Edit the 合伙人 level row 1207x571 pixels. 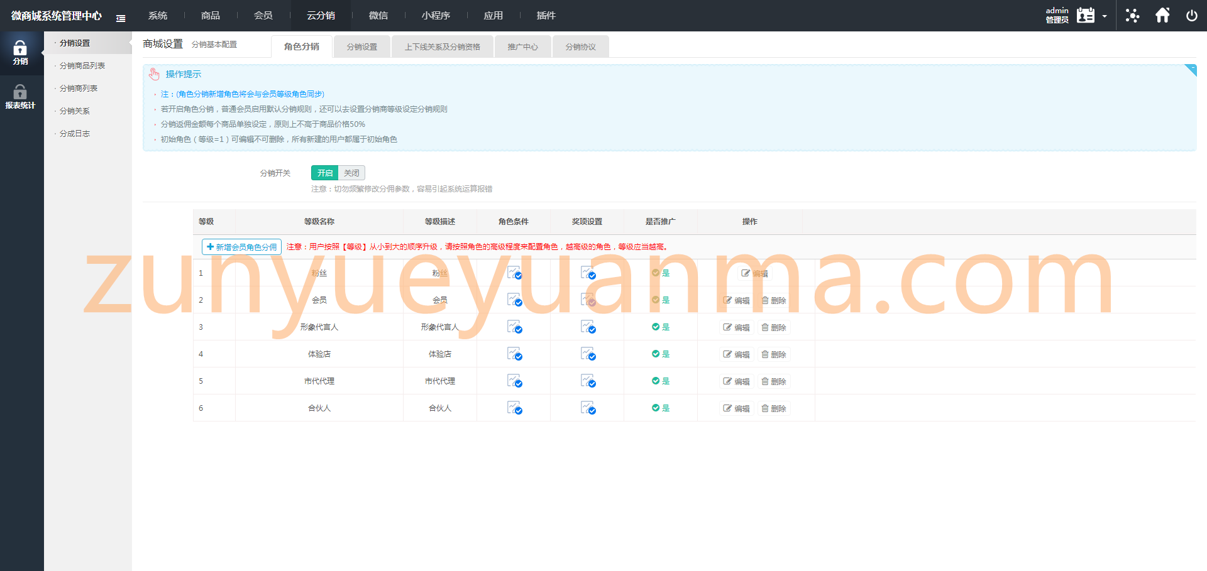click(736, 408)
